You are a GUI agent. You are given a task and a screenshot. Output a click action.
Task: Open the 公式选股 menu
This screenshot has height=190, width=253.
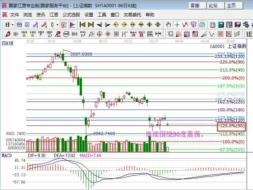(x=71, y=15)
